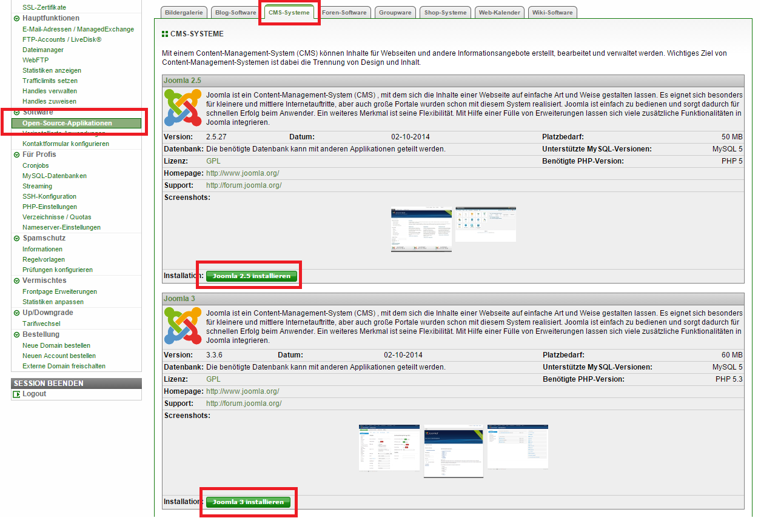Open Joomla 3 support forum link
Screen dimensions: 761x518
244,403
